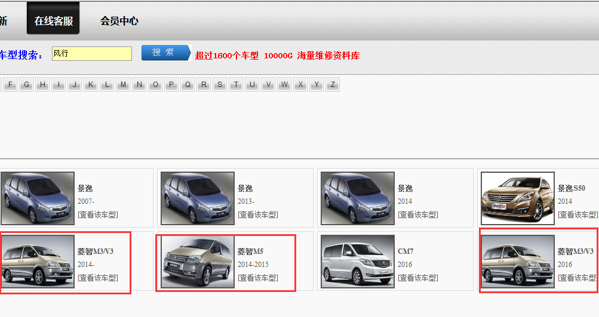
Task: Click the CM7 model name
Action: [x=406, y=251]
